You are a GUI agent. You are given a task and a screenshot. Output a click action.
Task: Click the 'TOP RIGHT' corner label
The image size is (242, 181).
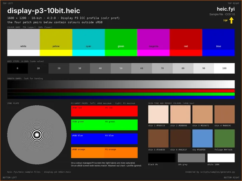coord(234,3)
